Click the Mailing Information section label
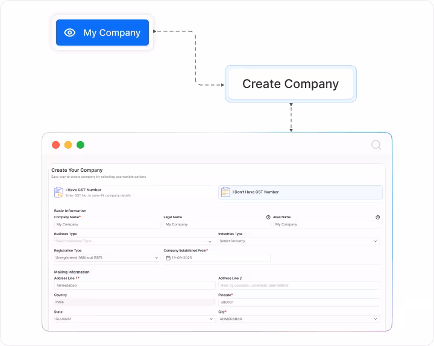The height and width of the screenshot is (346, 434). coord(72,272)
